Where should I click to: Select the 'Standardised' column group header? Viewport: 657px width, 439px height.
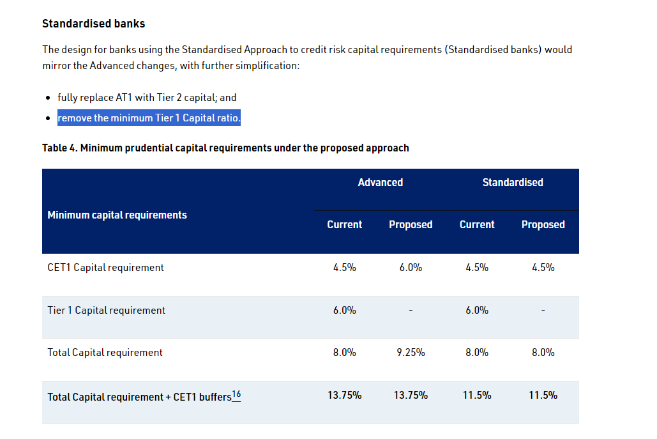[513, 183]
